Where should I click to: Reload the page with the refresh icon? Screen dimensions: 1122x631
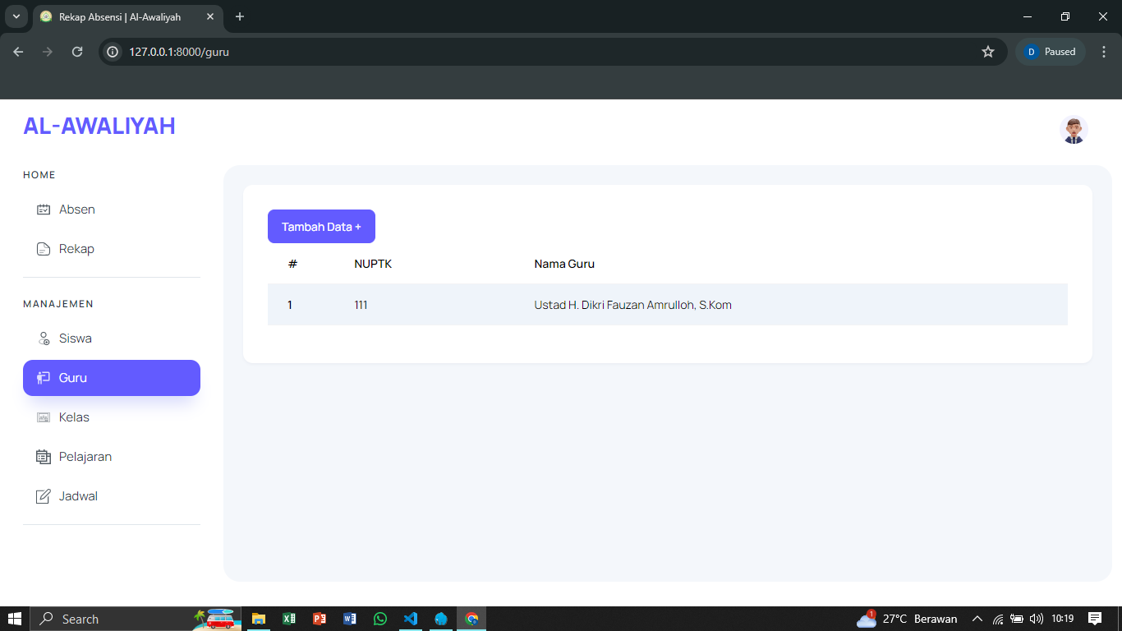pyautogui.click(x=77, y=52)
